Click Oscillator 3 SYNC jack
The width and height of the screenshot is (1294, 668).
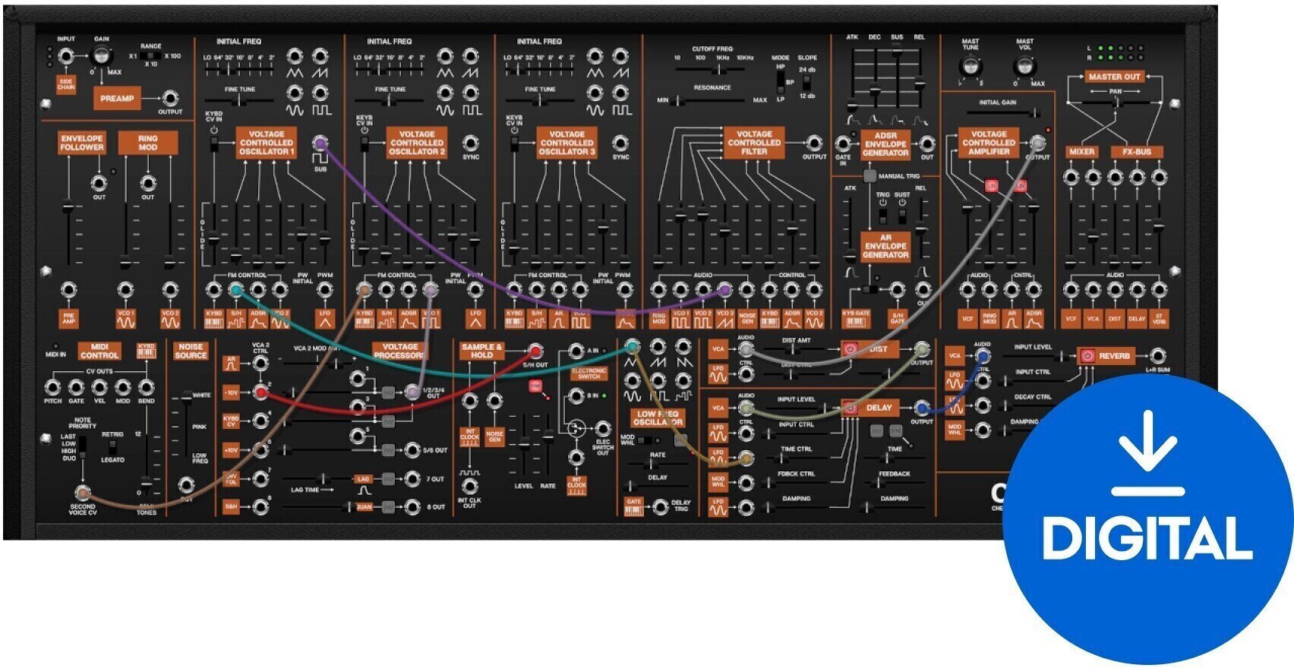pyautogui.click(x=621, y=143)
